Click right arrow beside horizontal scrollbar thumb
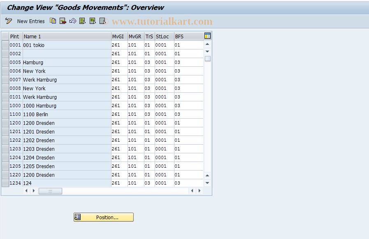Screen dimensions: 369x239 [x=34, y=191]
